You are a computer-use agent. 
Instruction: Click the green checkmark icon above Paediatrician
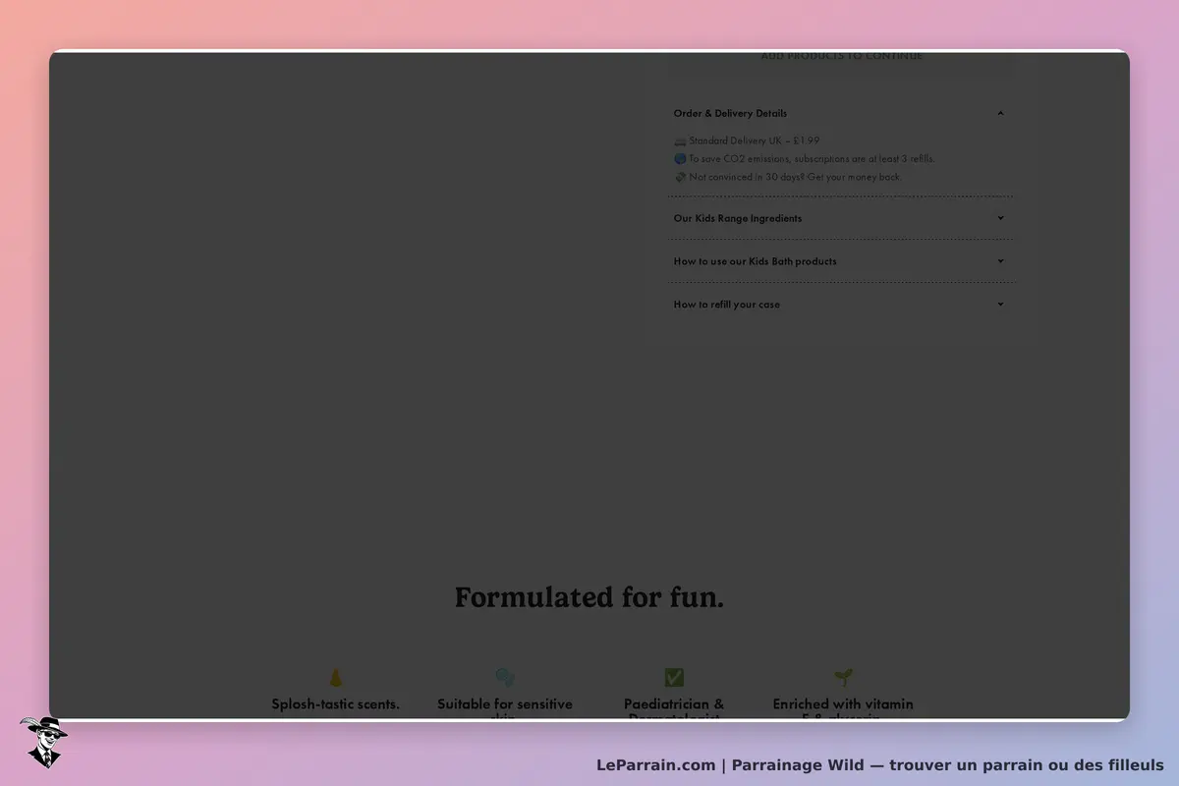point(674,678)
